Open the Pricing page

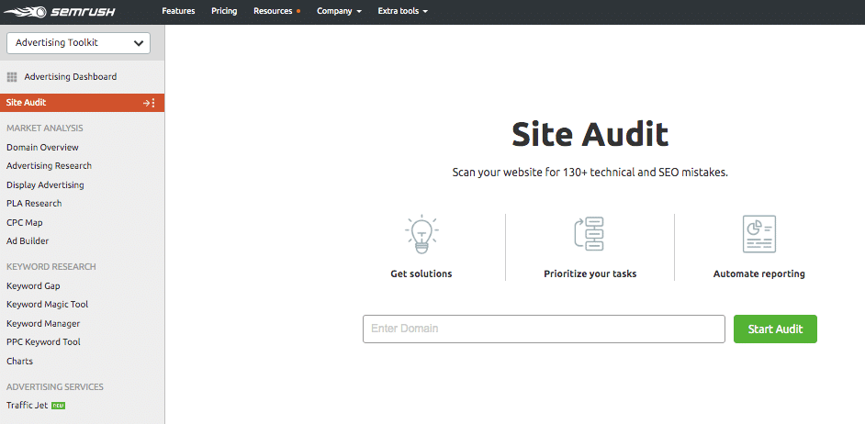pos(224,11)
